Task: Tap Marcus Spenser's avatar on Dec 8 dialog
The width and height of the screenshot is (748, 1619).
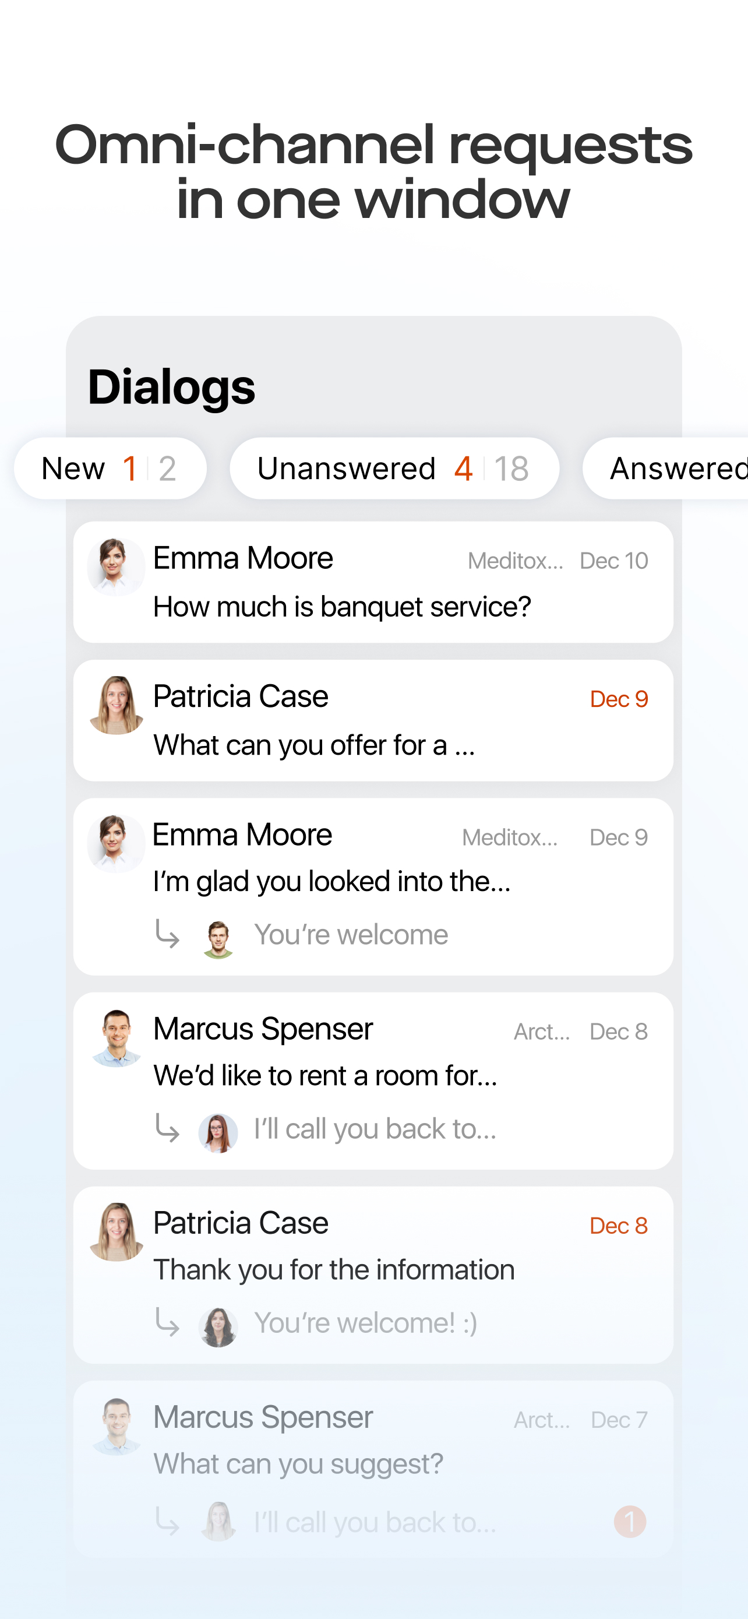Action: pyautogui.click(x=116, y=1037)
